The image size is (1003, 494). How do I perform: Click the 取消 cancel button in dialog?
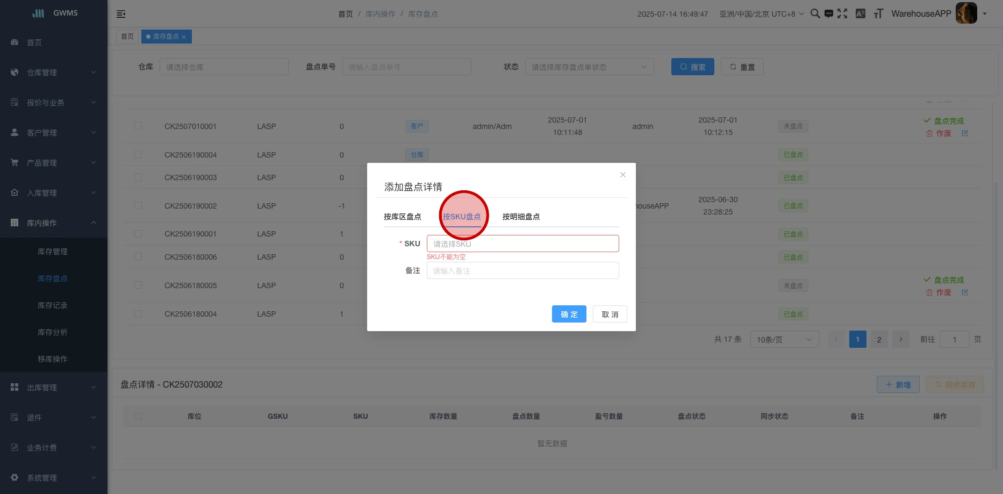pyautogui.click(x=610, y=314)
